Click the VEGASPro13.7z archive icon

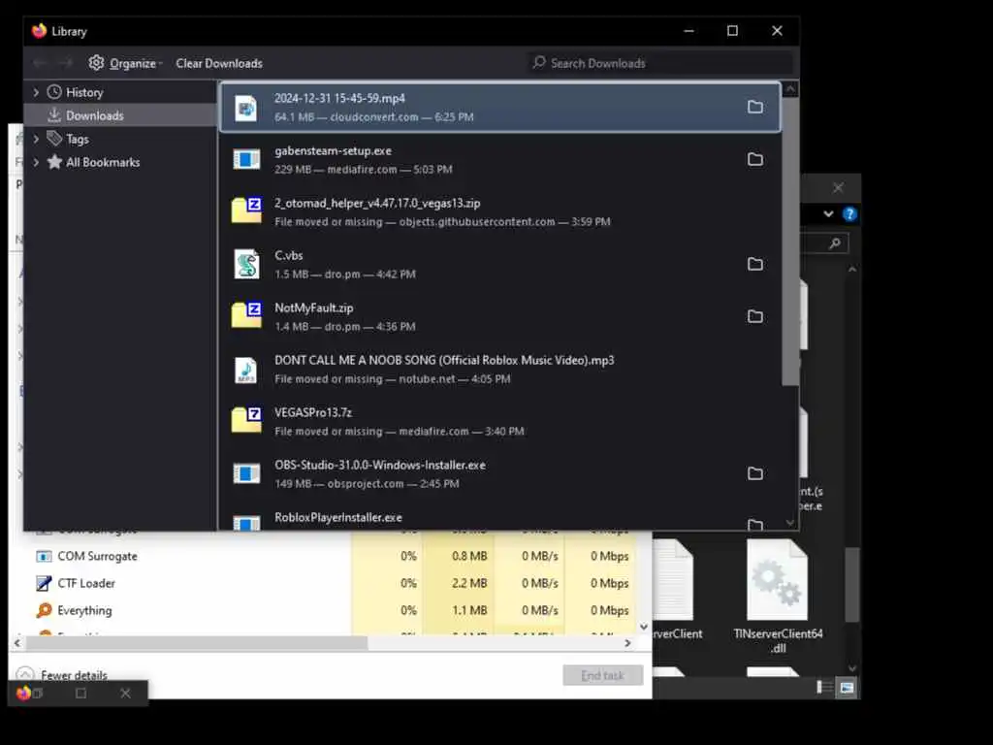(x=246, y=420)
